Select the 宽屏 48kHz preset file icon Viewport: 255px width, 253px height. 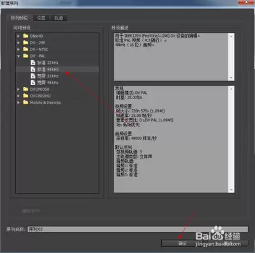pyautogui.click(x=33, y=82)
